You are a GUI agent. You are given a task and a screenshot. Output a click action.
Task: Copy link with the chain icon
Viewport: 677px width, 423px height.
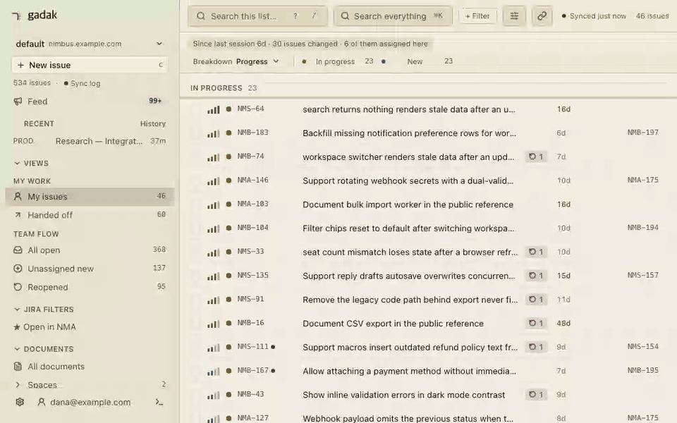[x=542, y=16]
